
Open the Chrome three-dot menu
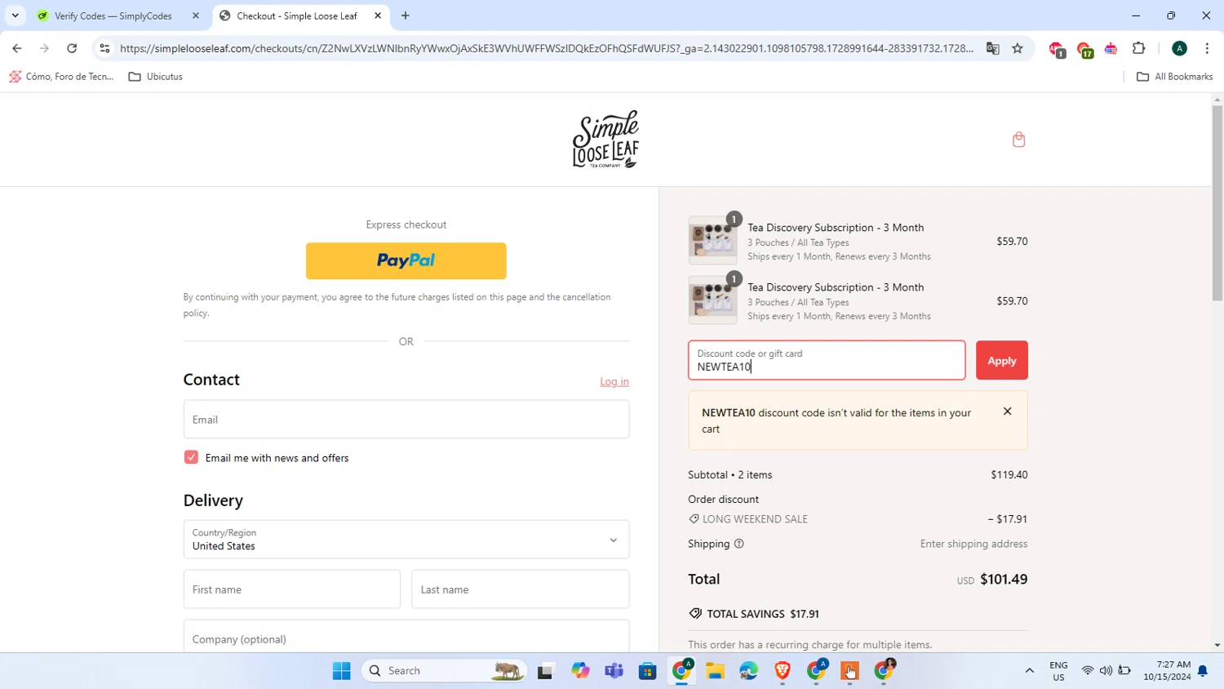pyautogui.click(x=1207, y=48)
